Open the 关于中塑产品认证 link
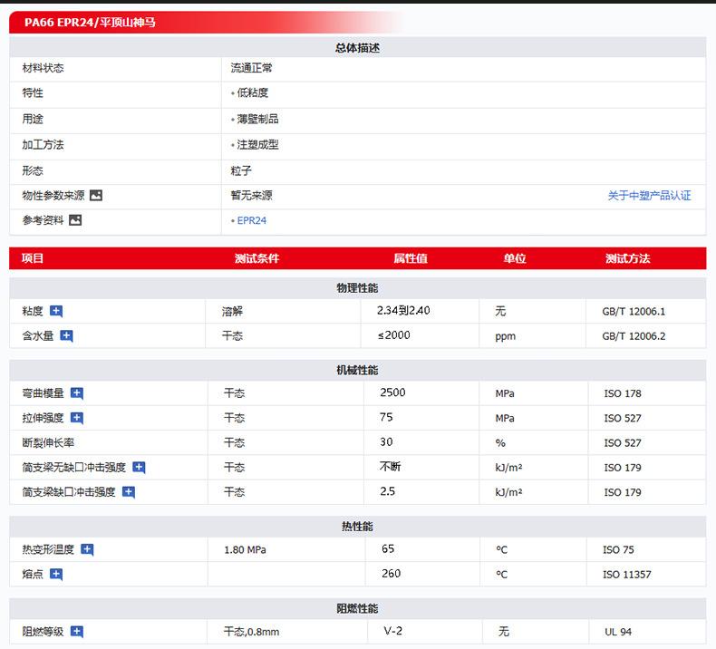The image size is (716, 649). pos(649,196)
